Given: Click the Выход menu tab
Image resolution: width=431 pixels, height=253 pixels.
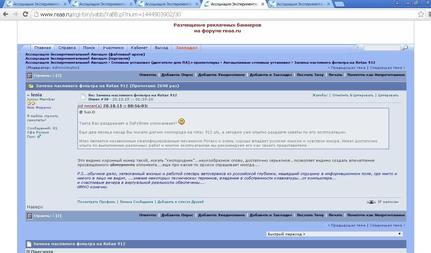Looking at the screenshot, I should (161, 48).
